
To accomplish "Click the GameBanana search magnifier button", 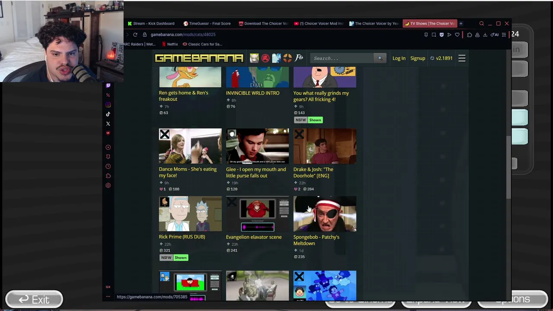I will pos(380,58).
